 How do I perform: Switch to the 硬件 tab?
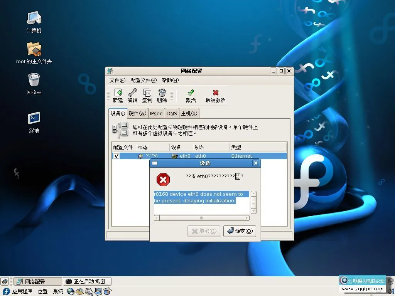pos(137,113)
